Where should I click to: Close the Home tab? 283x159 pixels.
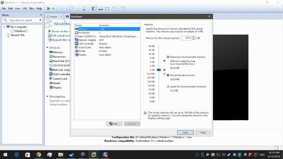tap(61, 17)
